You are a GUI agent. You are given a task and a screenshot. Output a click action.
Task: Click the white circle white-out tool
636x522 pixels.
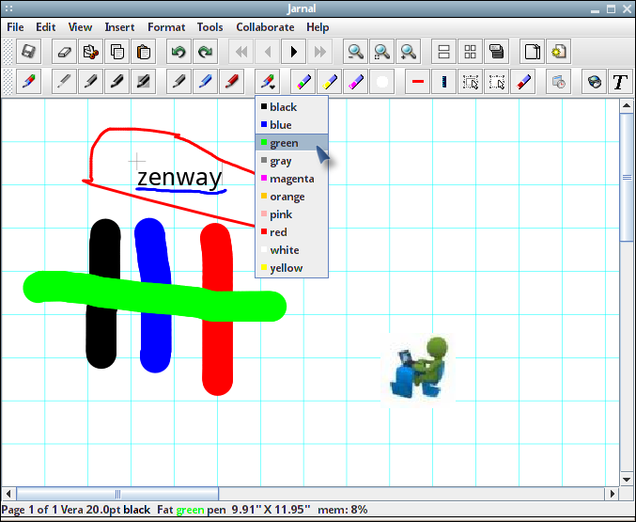pos(382,82)
